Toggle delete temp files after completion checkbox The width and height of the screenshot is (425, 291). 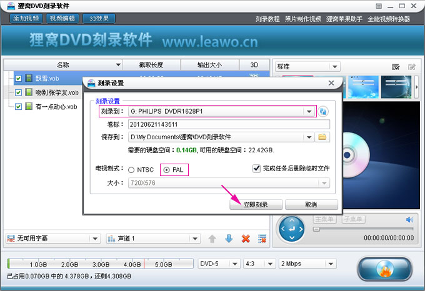(x=256, y=169)
